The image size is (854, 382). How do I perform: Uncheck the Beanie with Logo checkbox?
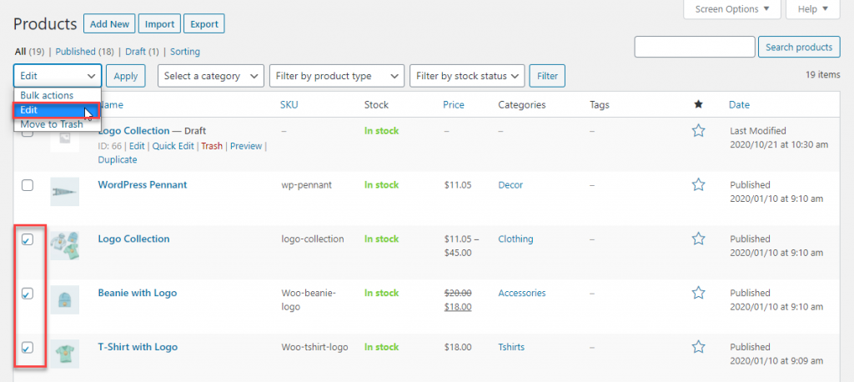coord(28,294)
